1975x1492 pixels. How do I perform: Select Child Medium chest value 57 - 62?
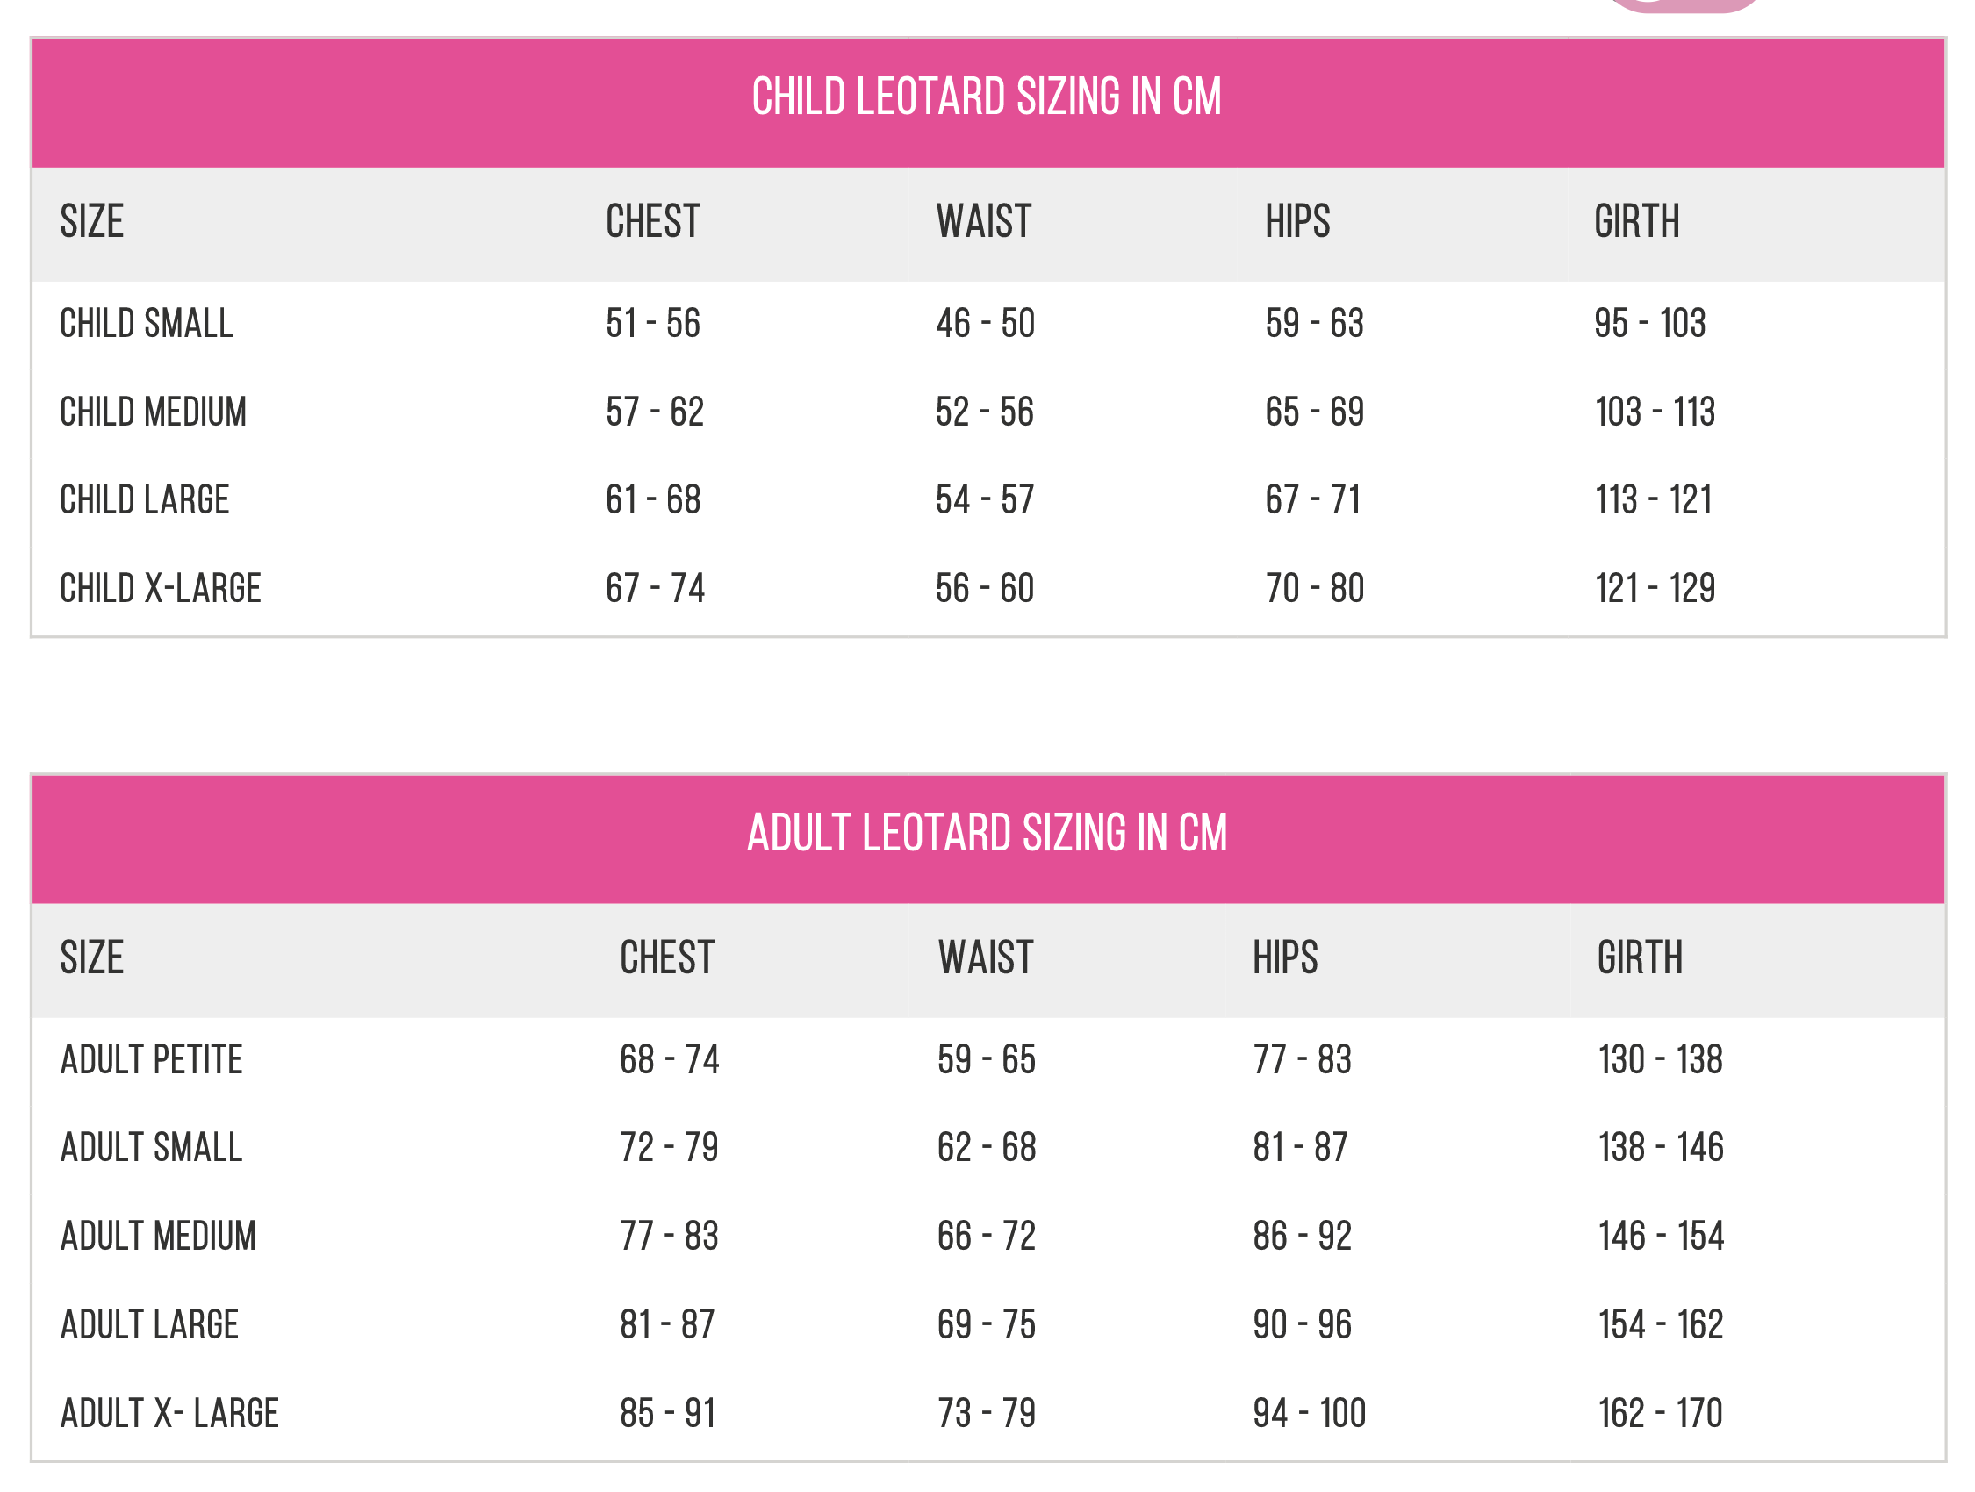coord(655,412)
